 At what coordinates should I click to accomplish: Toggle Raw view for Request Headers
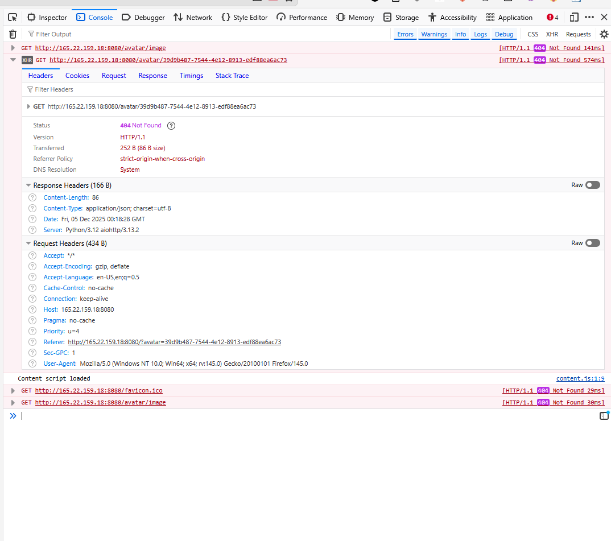pyautogui.click(x=593, y=243)
